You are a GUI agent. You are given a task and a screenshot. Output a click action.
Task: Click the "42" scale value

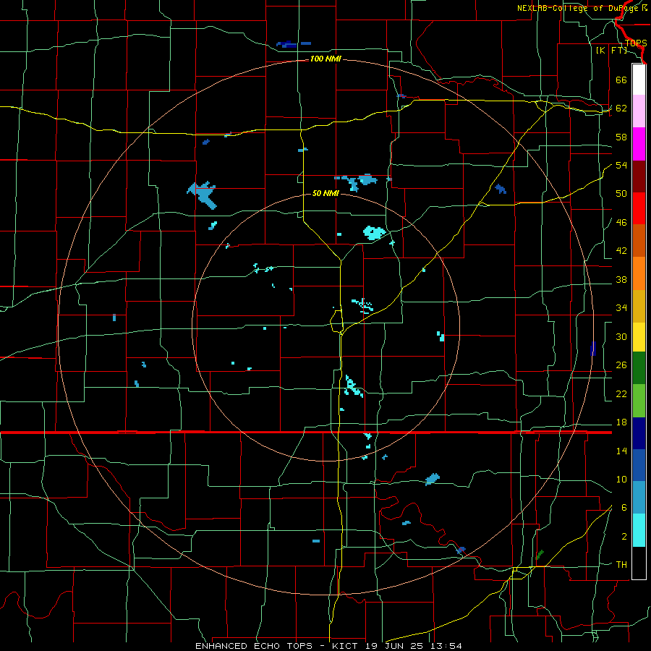click(621, 251)
